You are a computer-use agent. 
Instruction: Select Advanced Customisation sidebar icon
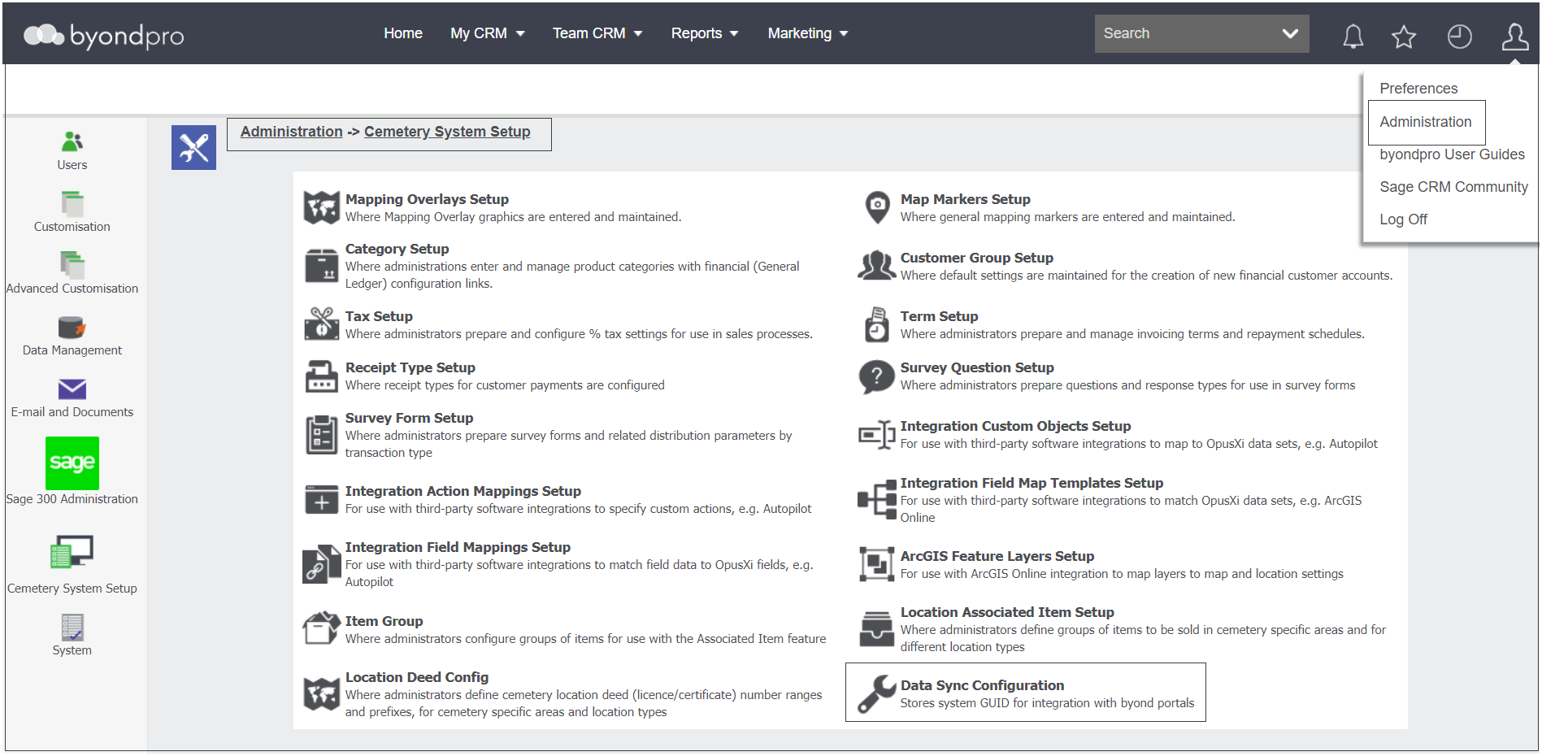coord(72,266)
